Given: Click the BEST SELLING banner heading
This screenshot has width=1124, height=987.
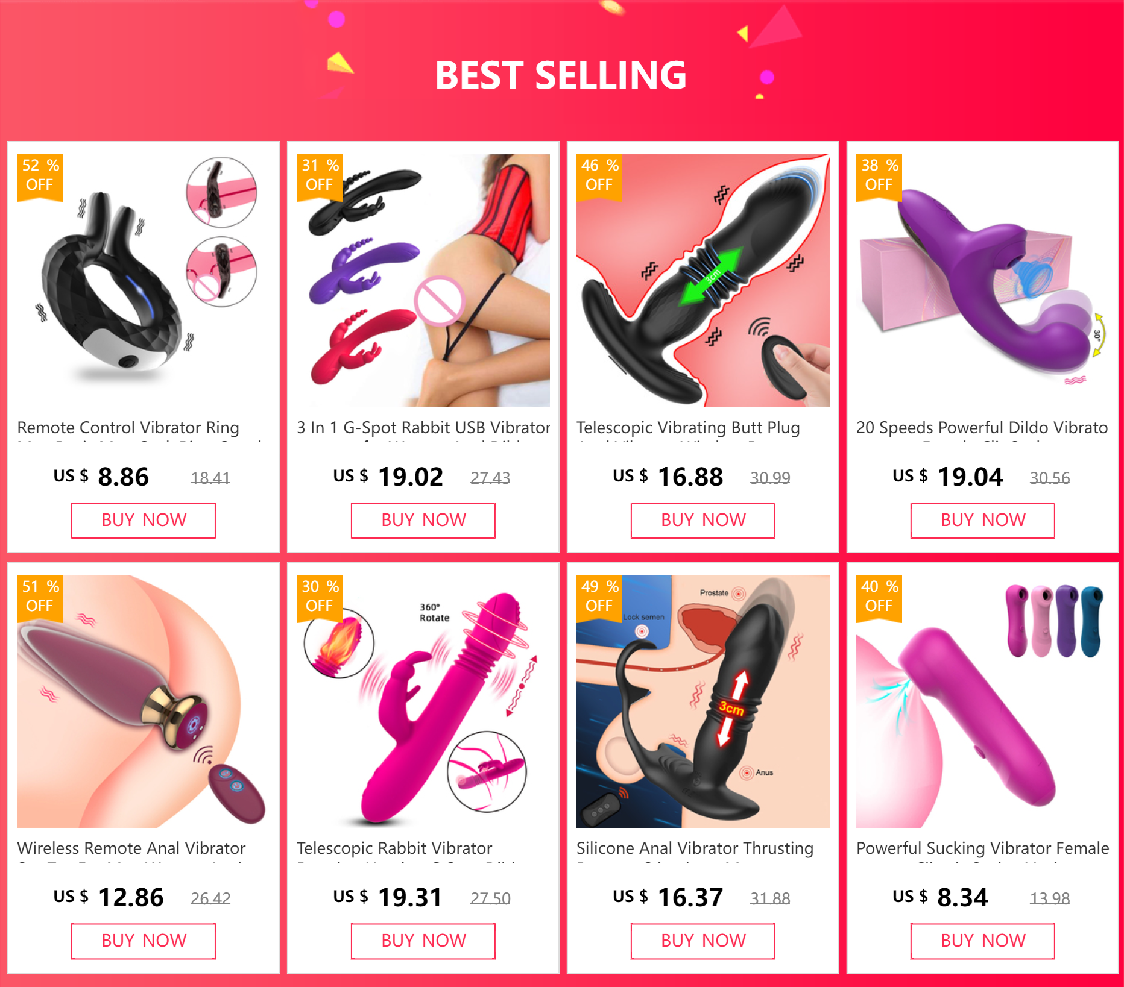Looking at the screenshot, I should click(561, 75).
